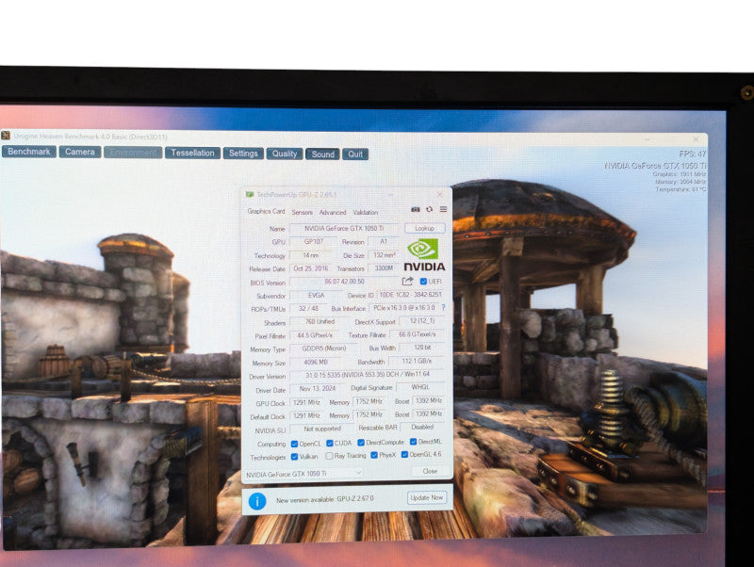Click the Close button in GPU-Z
Viewport: 754px width, 567px height.
[430, 471]
